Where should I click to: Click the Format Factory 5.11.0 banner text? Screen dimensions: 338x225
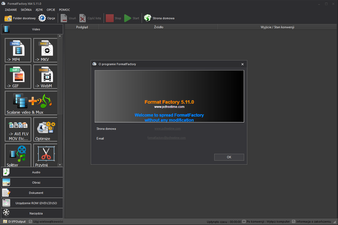pyautogui.click(x=169, y=102)
